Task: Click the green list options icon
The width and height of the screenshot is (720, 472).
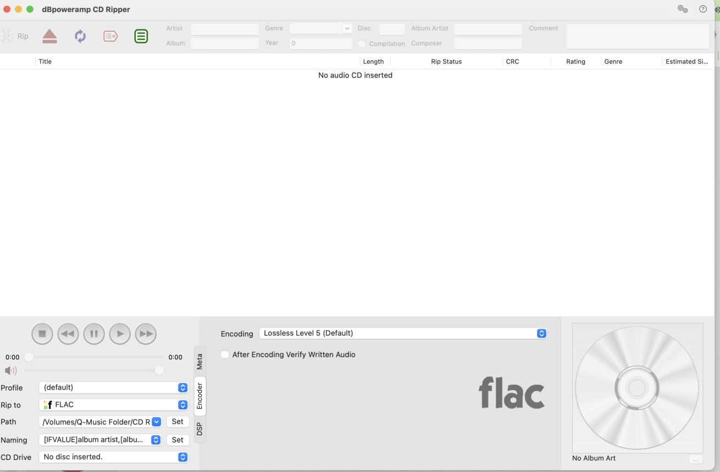Action: (x=141, y=37)
